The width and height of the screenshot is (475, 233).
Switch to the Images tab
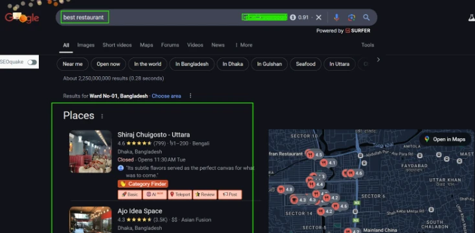click(85, 45)
